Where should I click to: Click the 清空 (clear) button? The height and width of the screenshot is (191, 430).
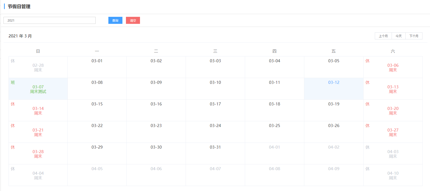click(133, 20)
